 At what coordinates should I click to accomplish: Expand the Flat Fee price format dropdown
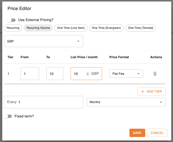click(x=126, y=74)
